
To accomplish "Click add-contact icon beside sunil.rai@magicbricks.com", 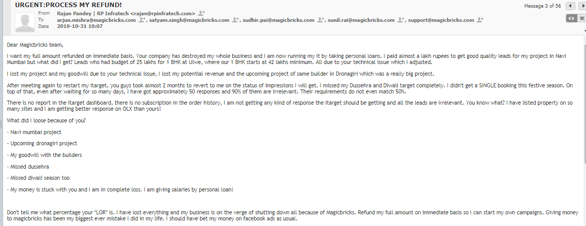I will click(401, 20).
